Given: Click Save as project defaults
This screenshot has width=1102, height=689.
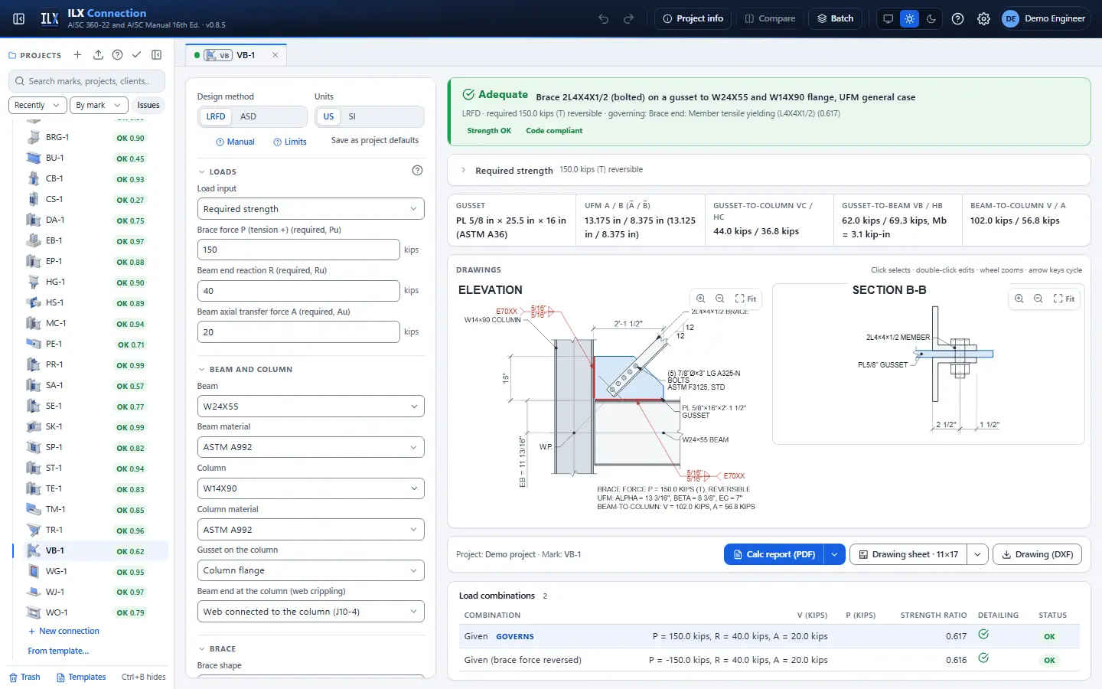Looking at the screenshot, I should [375, 140].
